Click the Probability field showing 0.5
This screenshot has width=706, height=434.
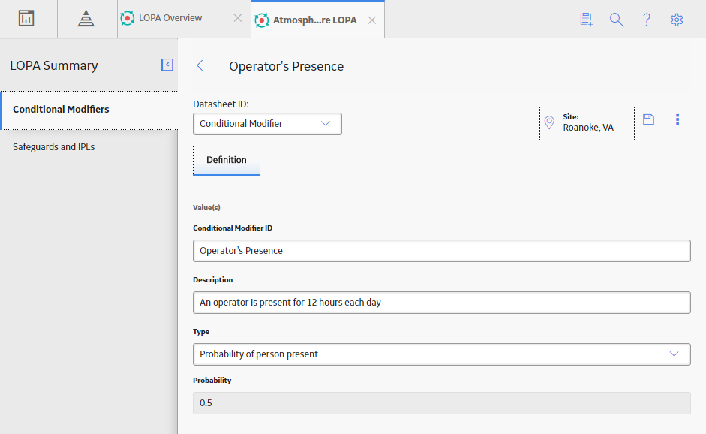click(x=442, y=403)
